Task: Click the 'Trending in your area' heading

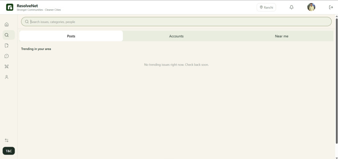Action: tap(36, 49)
